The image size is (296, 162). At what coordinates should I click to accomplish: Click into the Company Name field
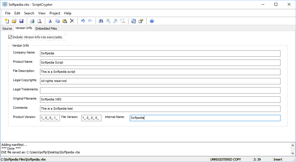pyautogui.click(x=160, y=53)
